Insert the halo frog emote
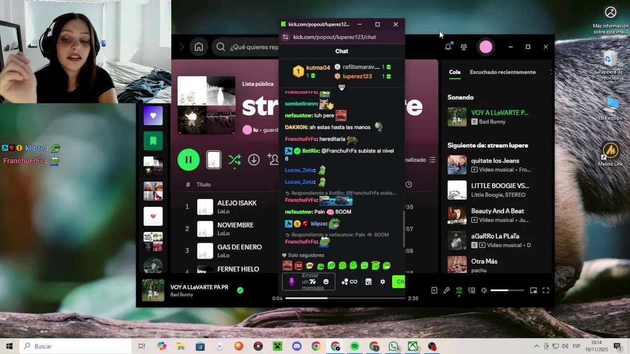630x354 pixels. (376, 265)
